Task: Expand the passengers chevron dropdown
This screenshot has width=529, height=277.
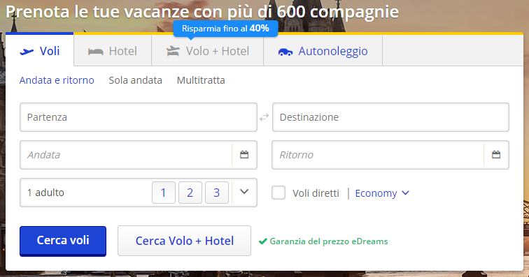Action: click(x=244, y=192)
